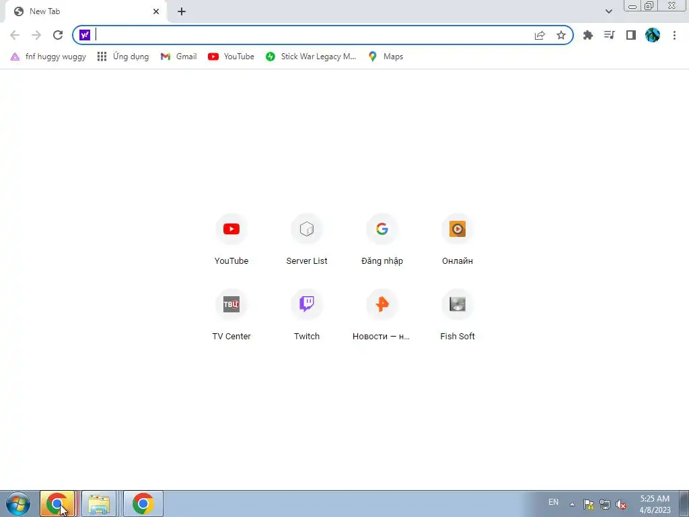Restore down the Chrome window

(649, 5)
